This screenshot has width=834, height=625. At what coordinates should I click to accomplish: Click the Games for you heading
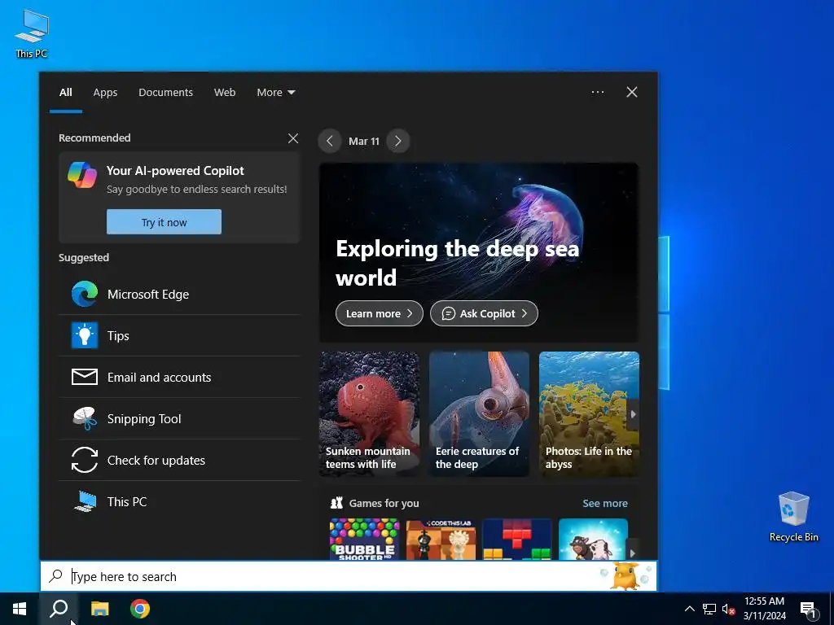tap(384, 503)
